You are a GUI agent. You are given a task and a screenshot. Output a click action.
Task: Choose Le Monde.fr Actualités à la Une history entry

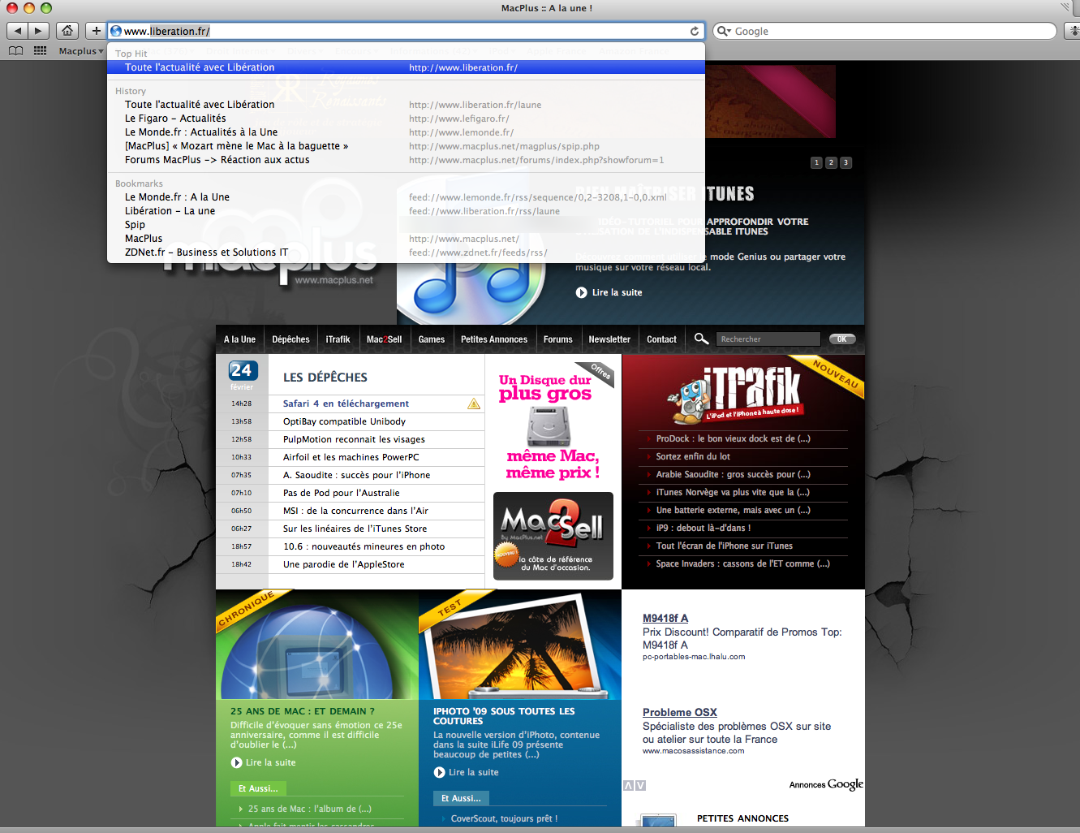406,132
